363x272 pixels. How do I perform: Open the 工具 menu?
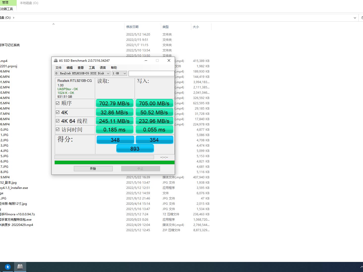coord(92,67)
